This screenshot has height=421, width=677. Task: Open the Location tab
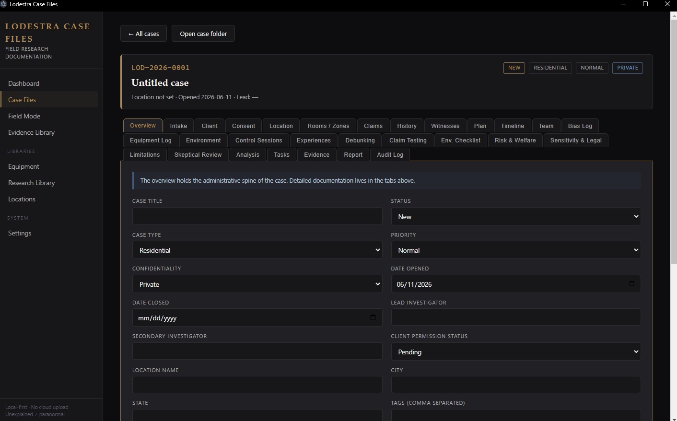281,126
